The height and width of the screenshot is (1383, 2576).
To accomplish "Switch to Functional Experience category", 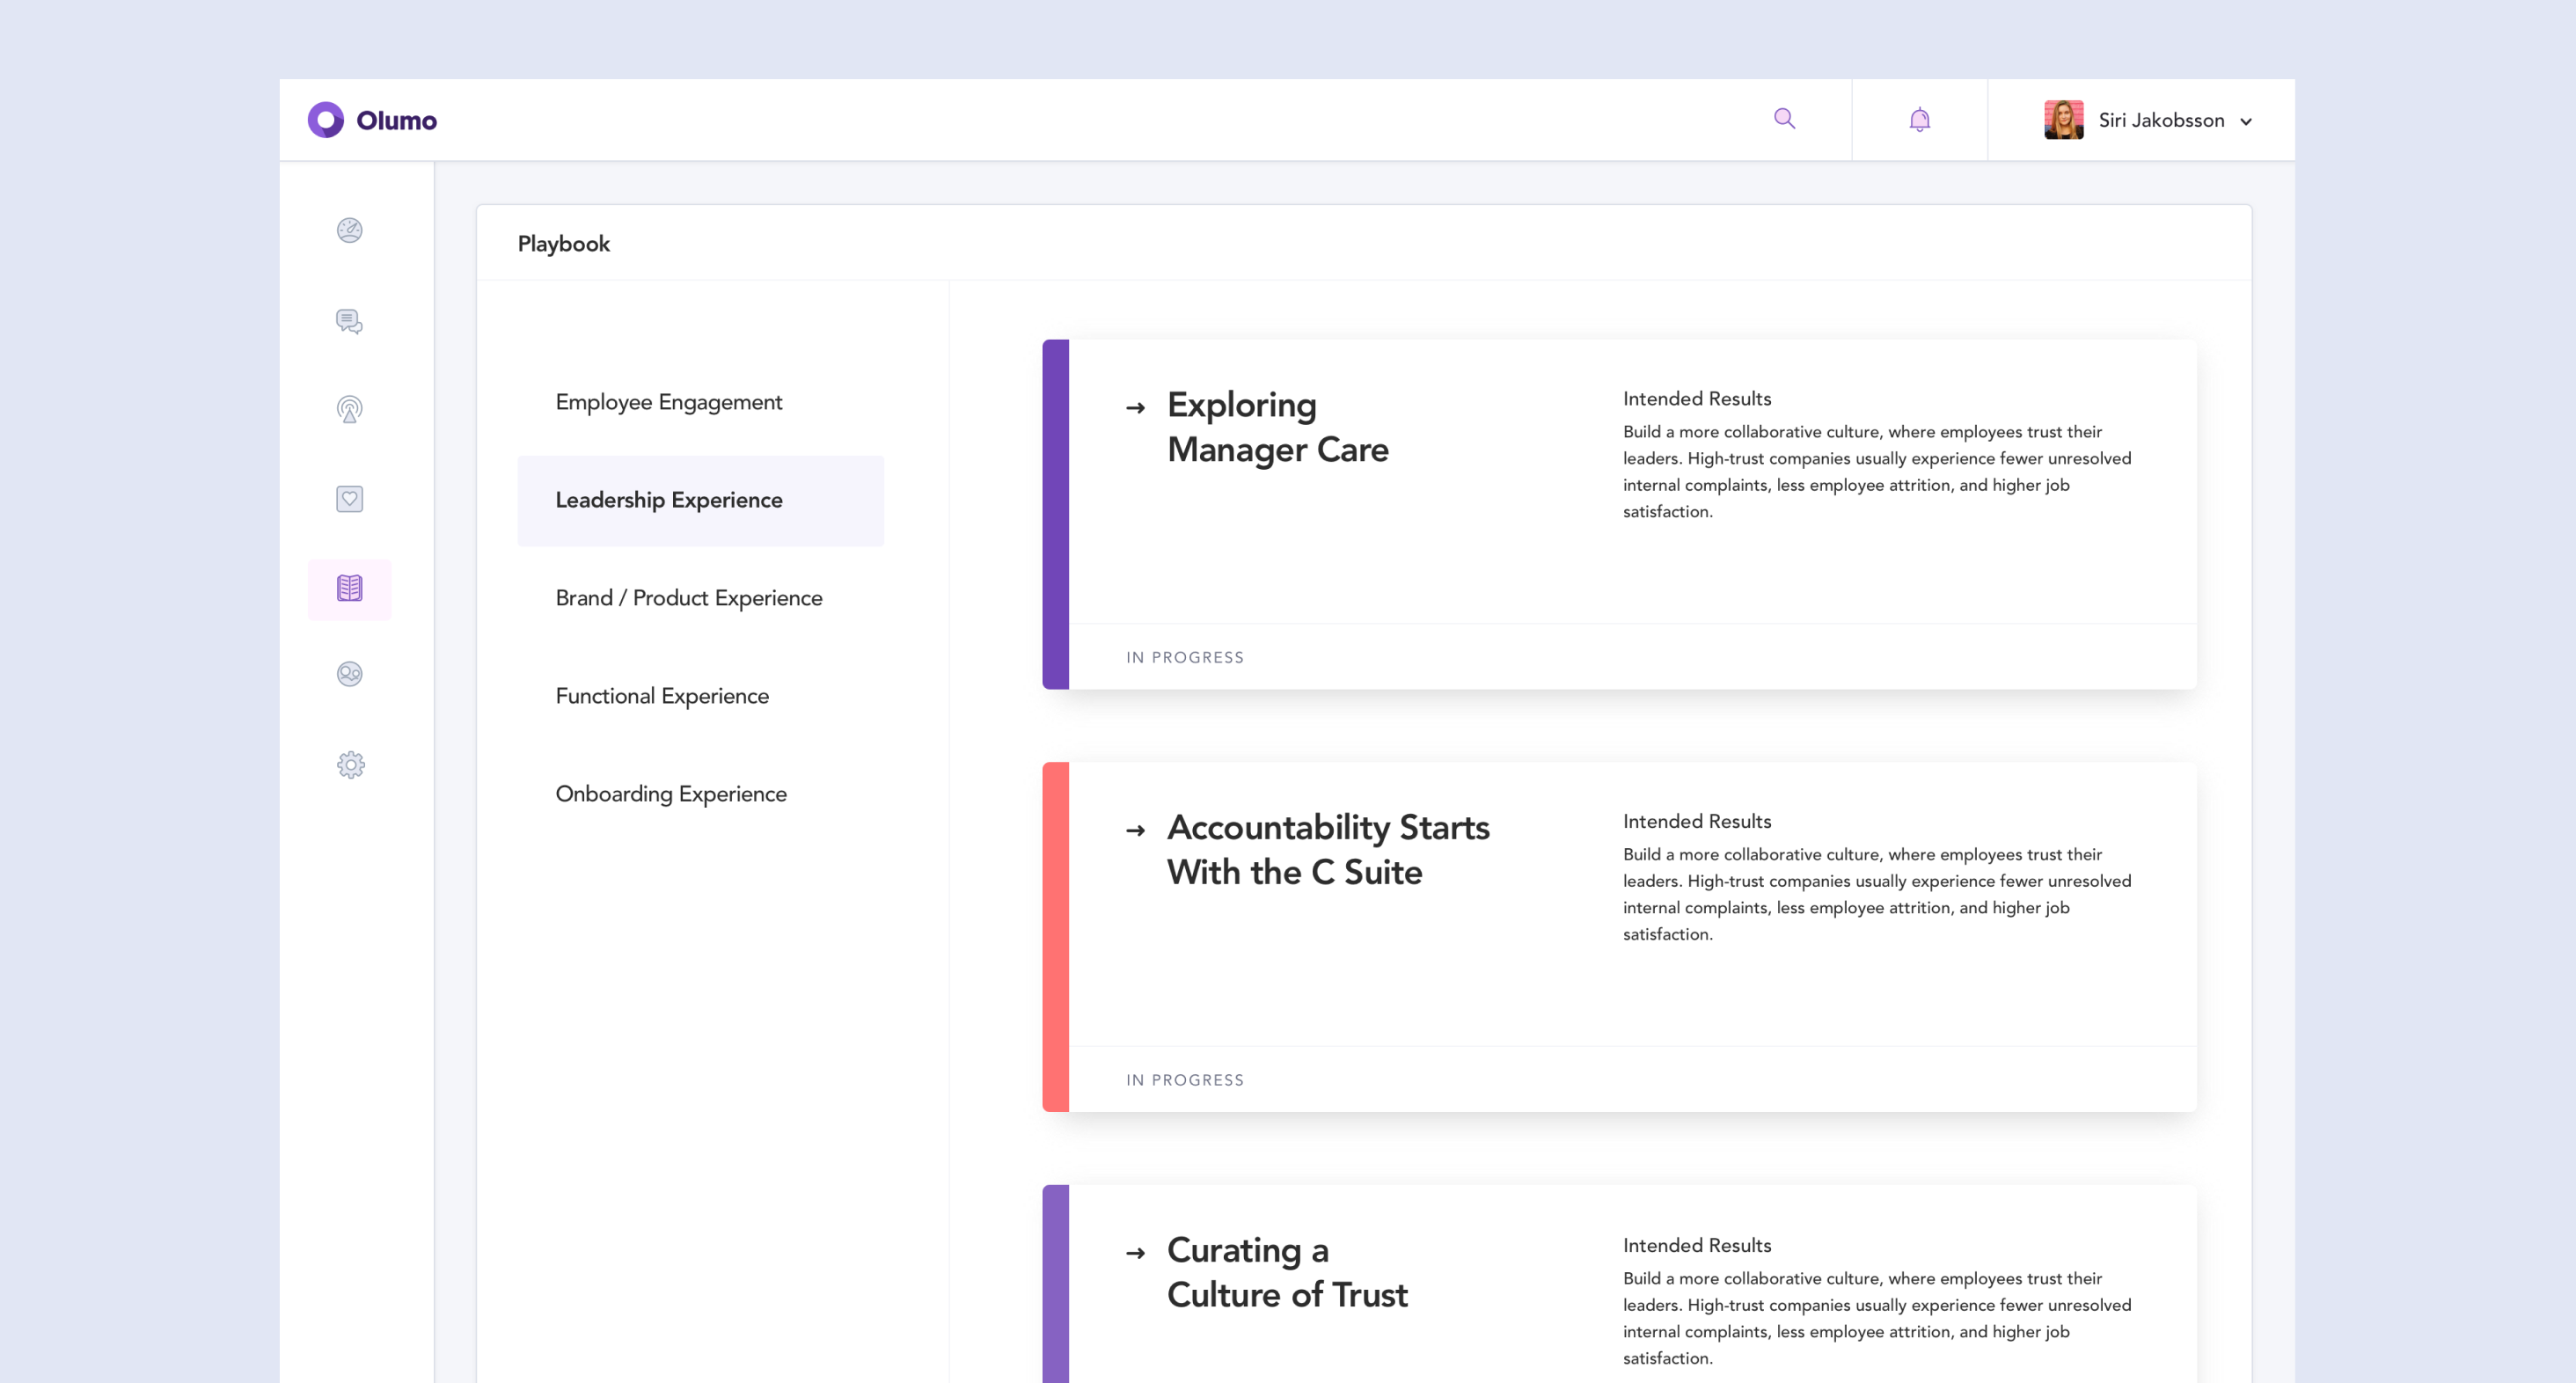I will click(x=662, y=696).
